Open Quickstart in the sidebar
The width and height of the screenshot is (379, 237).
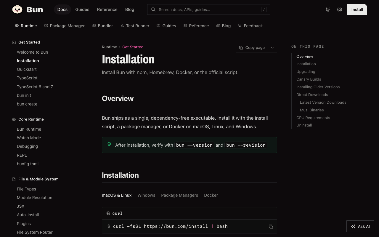pos(27,69)
